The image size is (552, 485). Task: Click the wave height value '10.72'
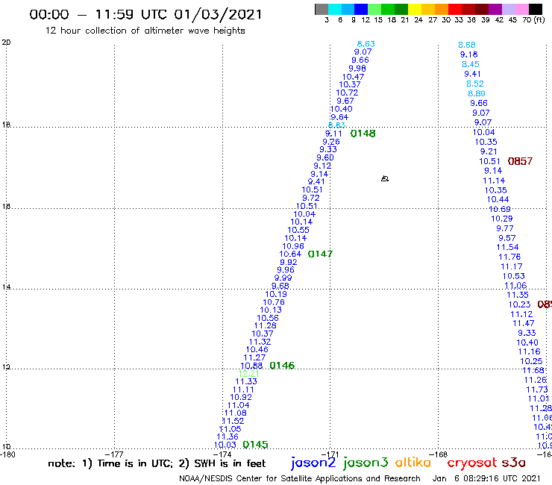pos(347,93)
